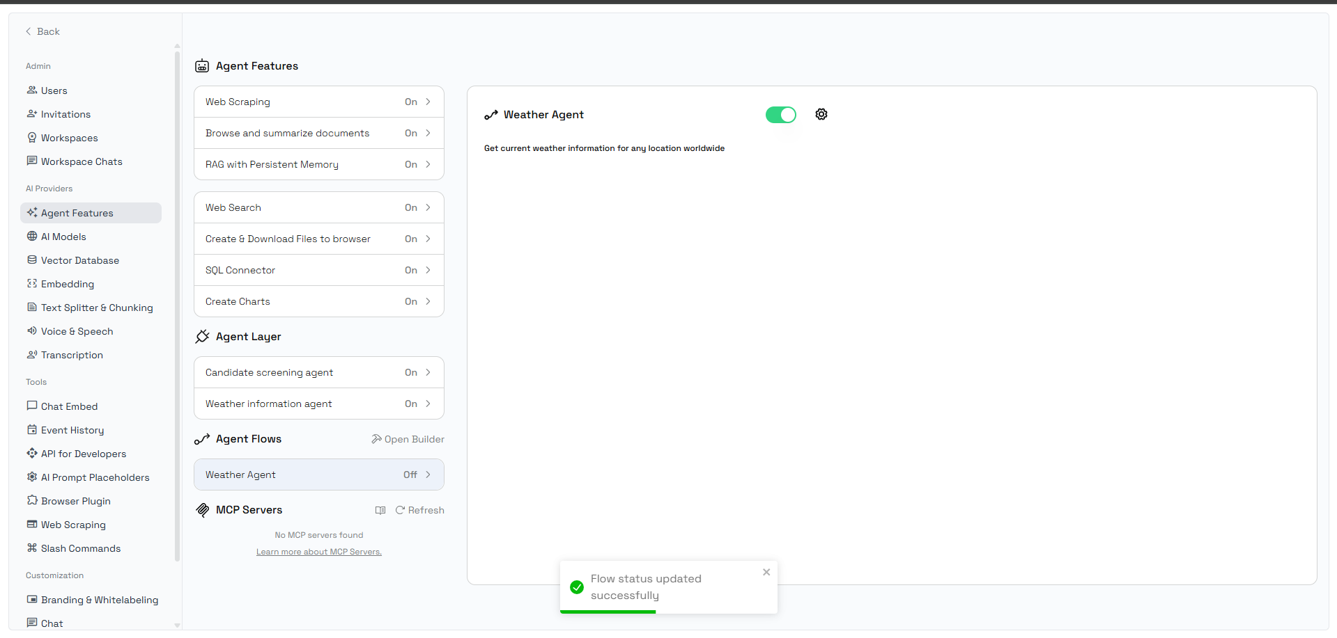Open Learn more about MCP Servers link
The height and width of the screenshot is (638, 1337).
tap(318, 552)
